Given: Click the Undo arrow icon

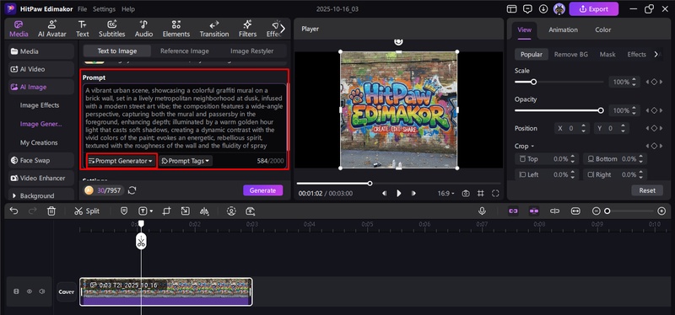Looking at the screenshot, I should (13, 211).
